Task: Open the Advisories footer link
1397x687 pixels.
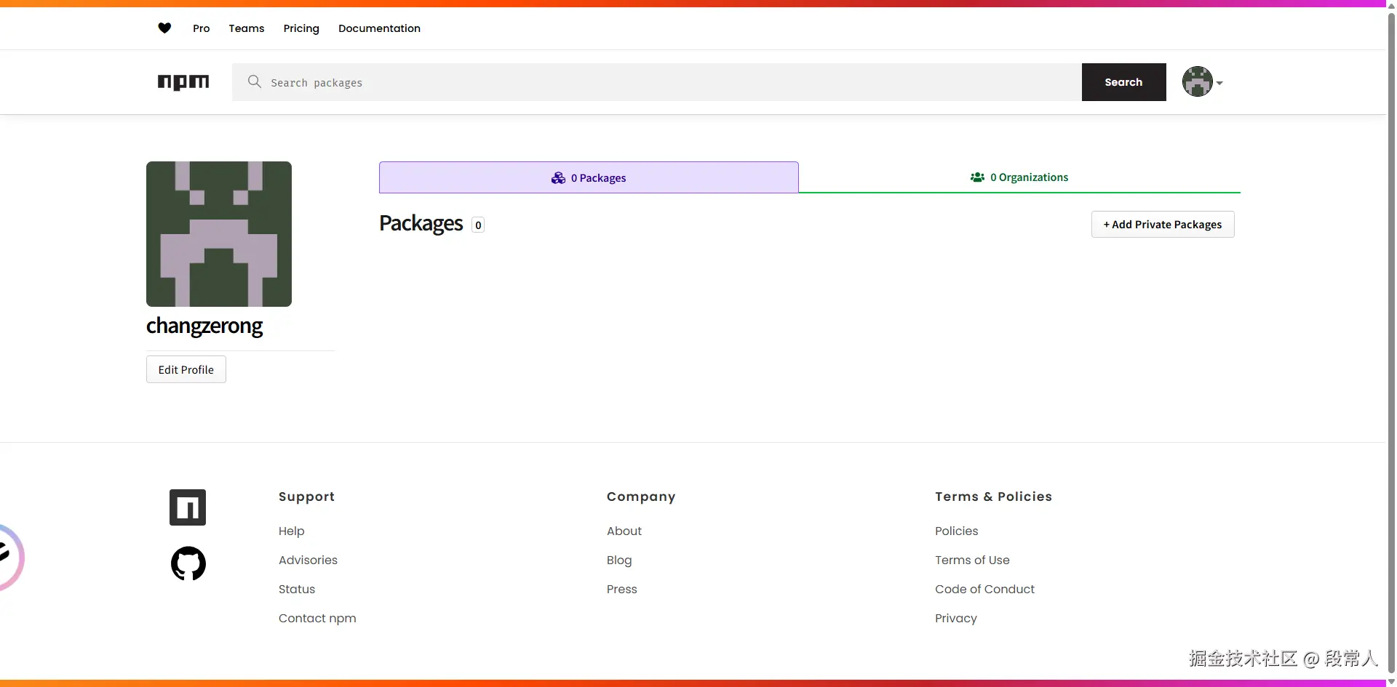Action: tap(308, 561)
